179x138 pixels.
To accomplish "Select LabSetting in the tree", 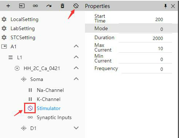I will (23, 29).
